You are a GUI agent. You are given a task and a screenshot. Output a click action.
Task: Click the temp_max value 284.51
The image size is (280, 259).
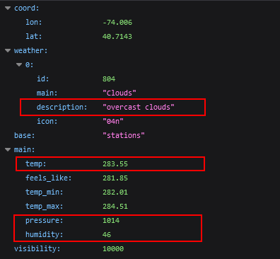115,206
